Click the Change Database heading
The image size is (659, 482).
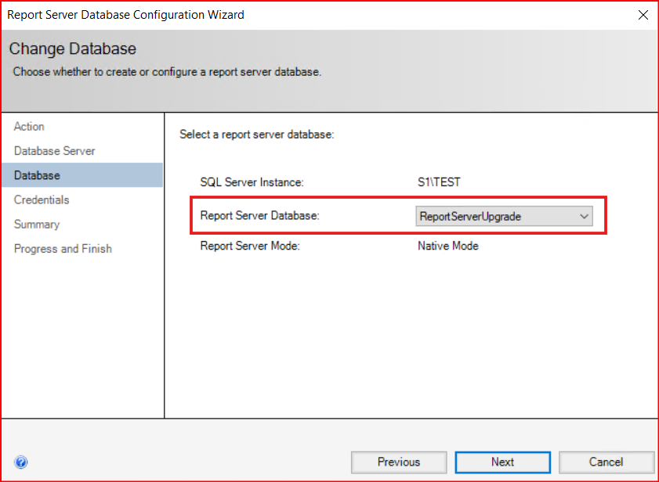pyautogui.click(x=73, y=49)
